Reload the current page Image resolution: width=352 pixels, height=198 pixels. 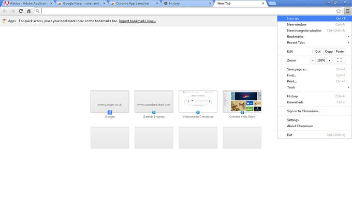[x=21, y=11]
